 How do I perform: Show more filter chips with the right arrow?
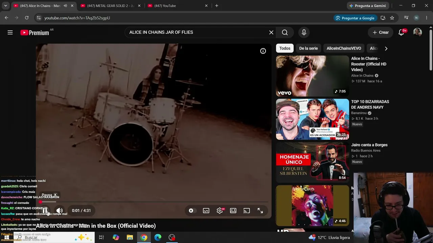point(386,48)
